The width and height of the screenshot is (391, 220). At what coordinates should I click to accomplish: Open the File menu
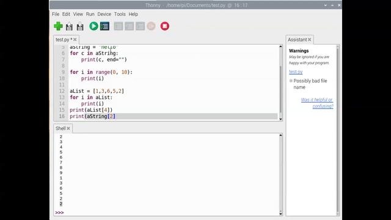[56, 14]
